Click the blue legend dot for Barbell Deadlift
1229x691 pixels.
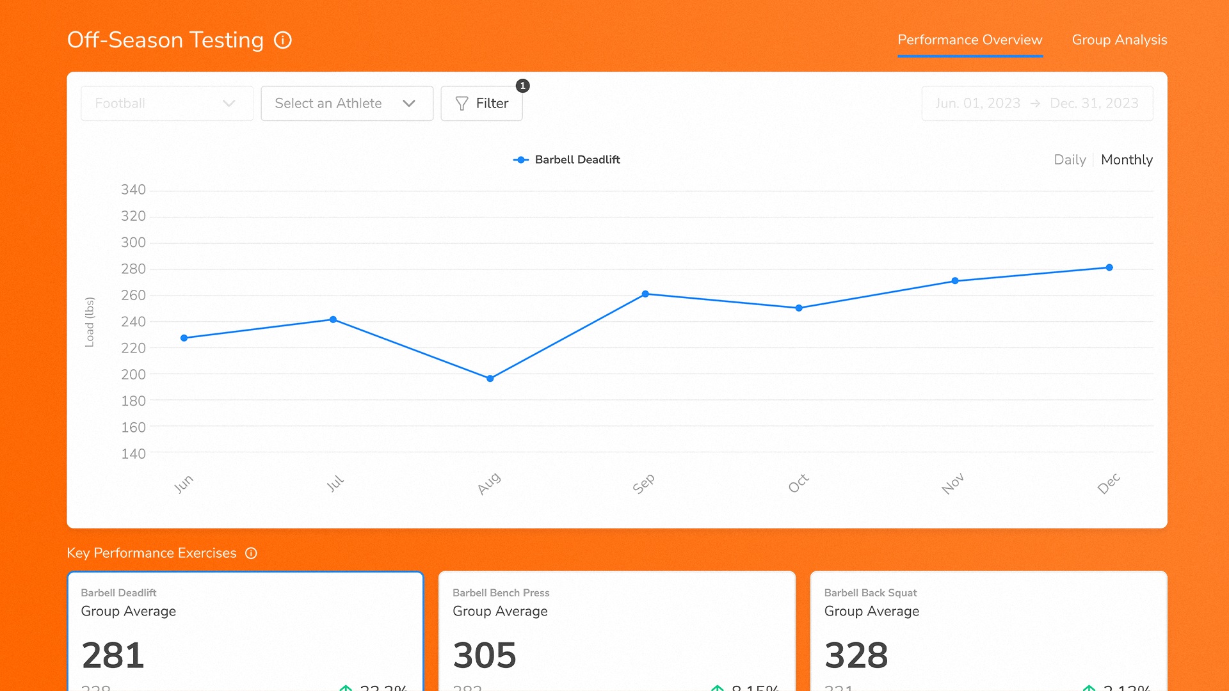[520, 160]
